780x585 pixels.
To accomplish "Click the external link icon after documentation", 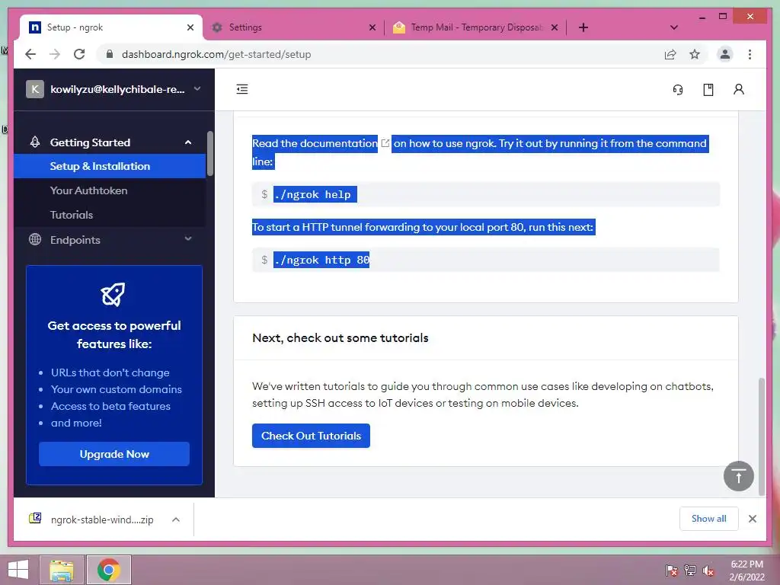I will point(385,143).
